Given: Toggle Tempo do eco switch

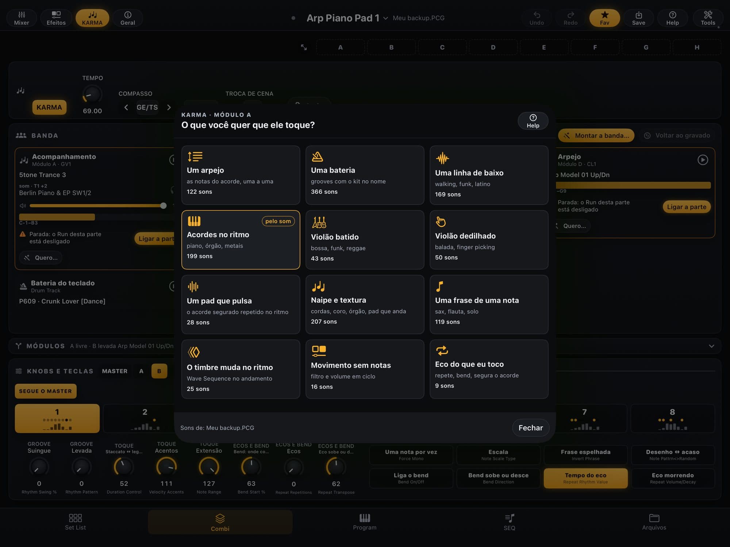Looking at the screenshot, I should pyautogui.click(x=585, y=478).
